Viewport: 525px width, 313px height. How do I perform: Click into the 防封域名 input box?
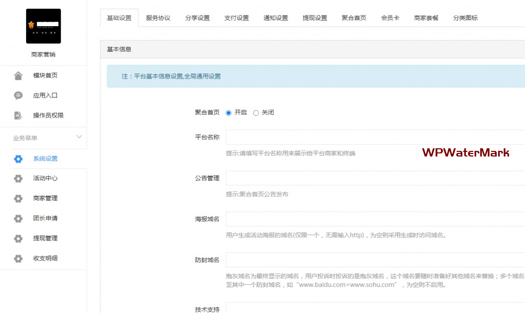pyautogui.click(x=375, y=260)
